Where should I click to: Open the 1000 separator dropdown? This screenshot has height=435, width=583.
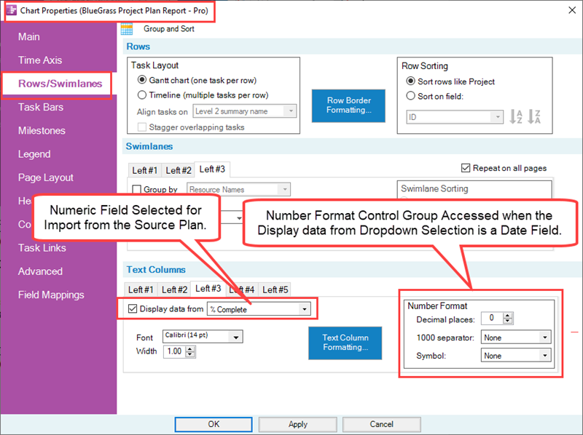[546, 337]
